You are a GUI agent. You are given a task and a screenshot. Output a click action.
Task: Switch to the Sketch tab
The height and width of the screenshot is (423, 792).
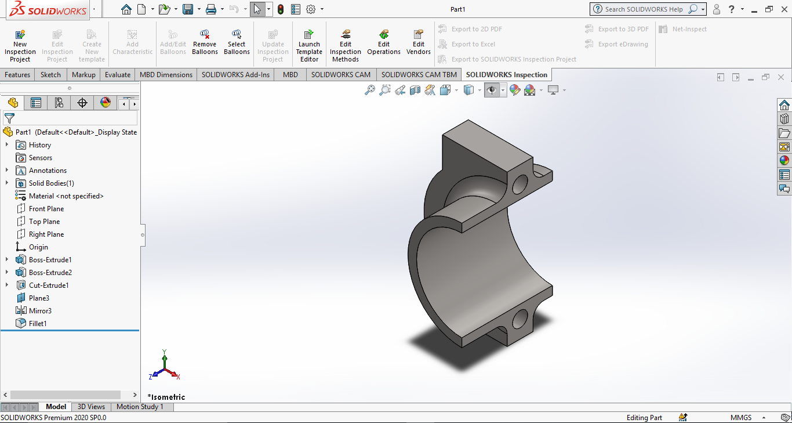[x=50, y=75]
